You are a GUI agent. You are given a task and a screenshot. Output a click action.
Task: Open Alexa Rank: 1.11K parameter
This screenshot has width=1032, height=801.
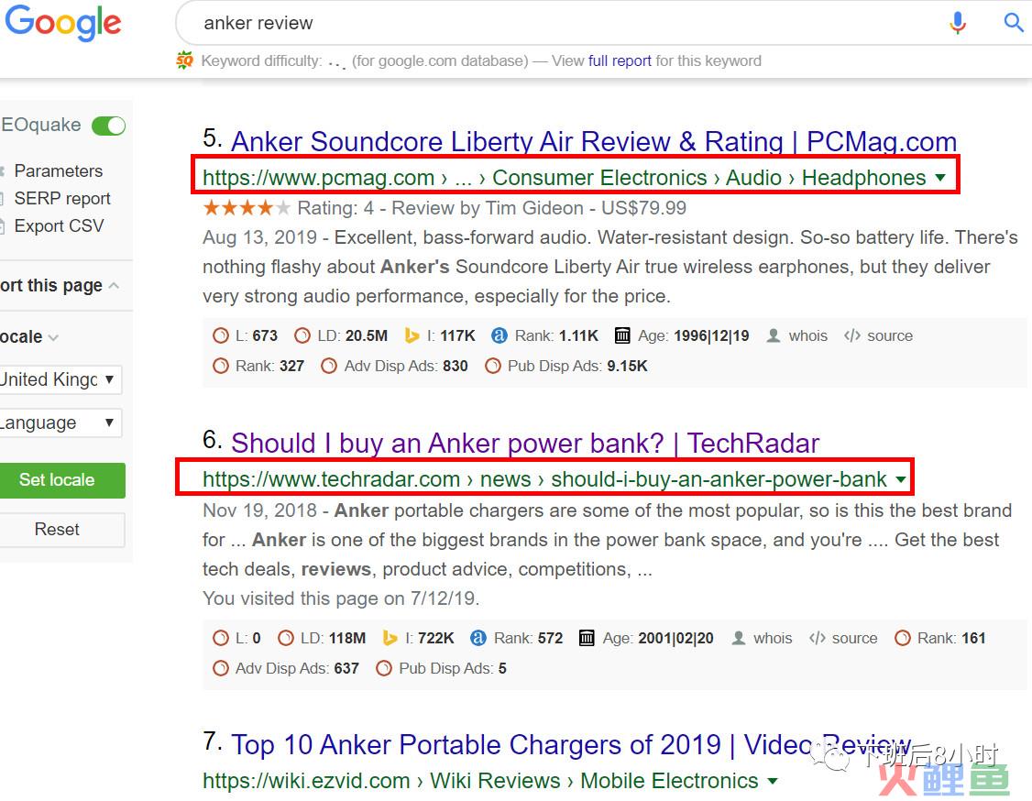pos(545,335)
